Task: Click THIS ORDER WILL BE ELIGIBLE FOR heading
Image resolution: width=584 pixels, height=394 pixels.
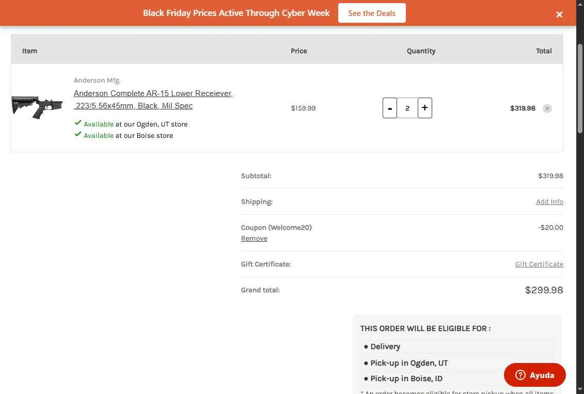Action: (425, 328)
